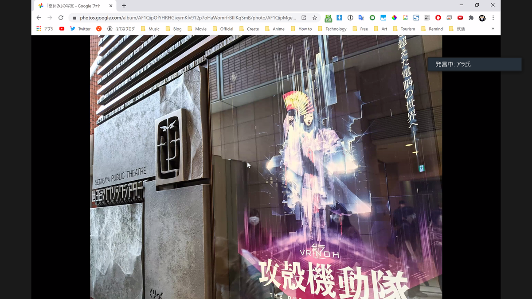The height and width of the screenshot is (299, 532).
Task: Reload the page with the refresh icon
Action: [x=61, y=18]
